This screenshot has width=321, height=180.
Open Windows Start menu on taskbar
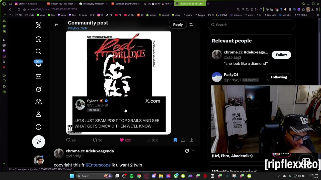(x=72, y=176)
